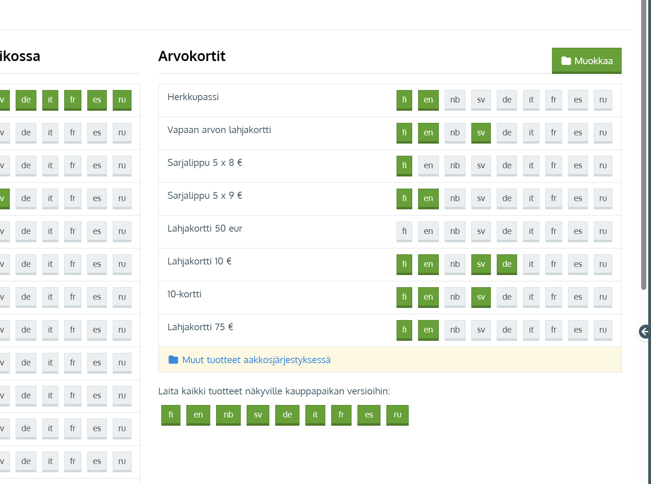This screenshot has height=484, width=651.
Task: Disable fi language for Herkkupassi
Action: 404,100
